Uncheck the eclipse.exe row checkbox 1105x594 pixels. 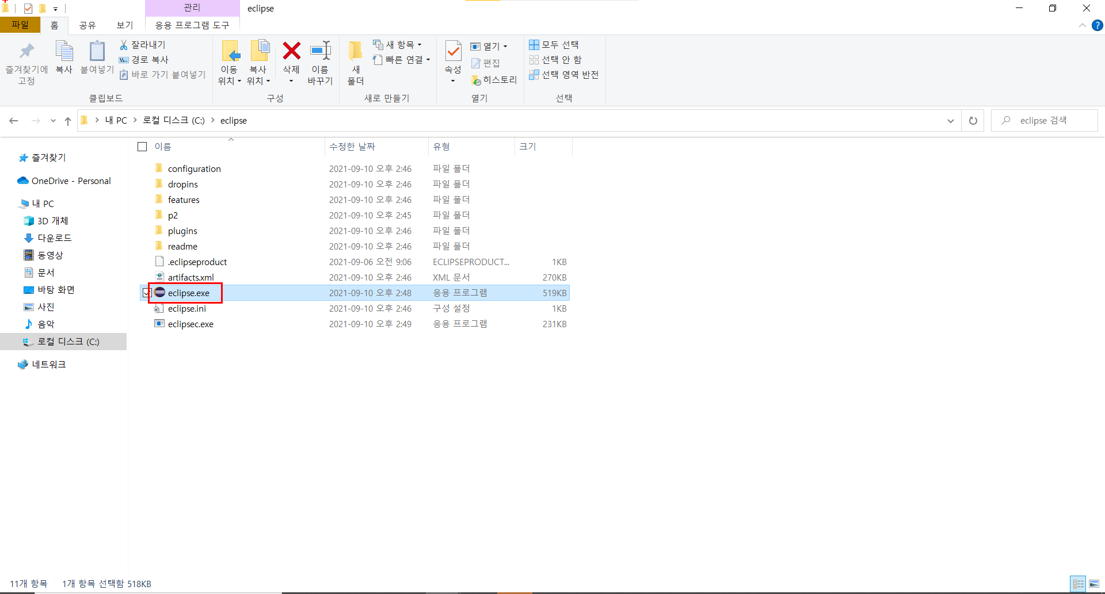click(147, 293)
